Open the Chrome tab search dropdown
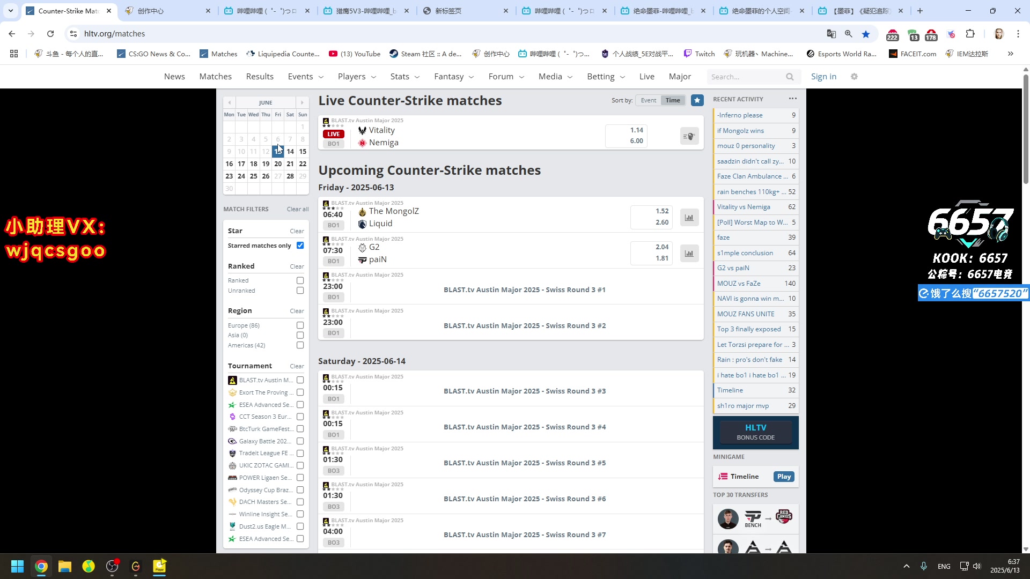Viewport: 1030px width, 579px height. [x=11, y=11]
